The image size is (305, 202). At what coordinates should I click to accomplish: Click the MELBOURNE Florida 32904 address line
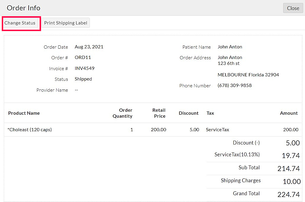[248, 75]
